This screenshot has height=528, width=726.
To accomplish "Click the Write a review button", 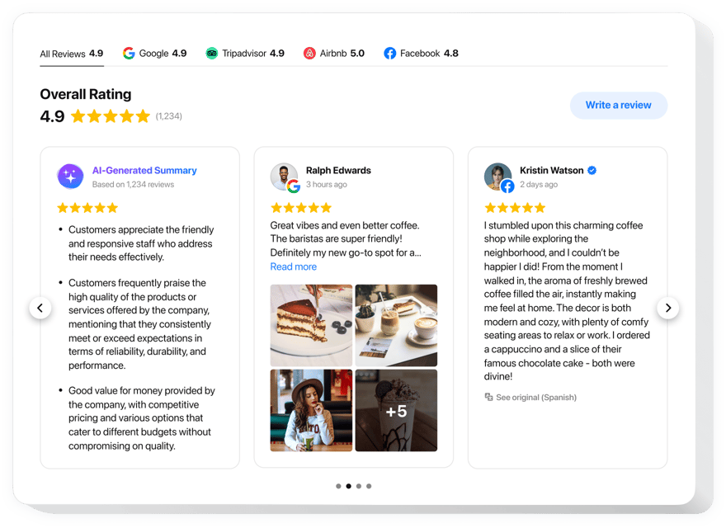I will (x=619, y=105).
